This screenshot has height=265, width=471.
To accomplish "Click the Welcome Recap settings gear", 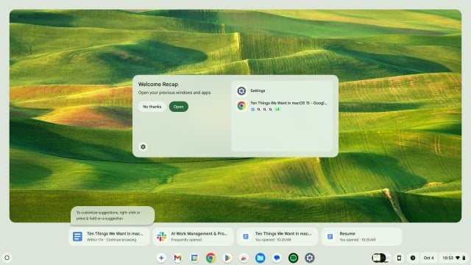I will click(143, 146).
